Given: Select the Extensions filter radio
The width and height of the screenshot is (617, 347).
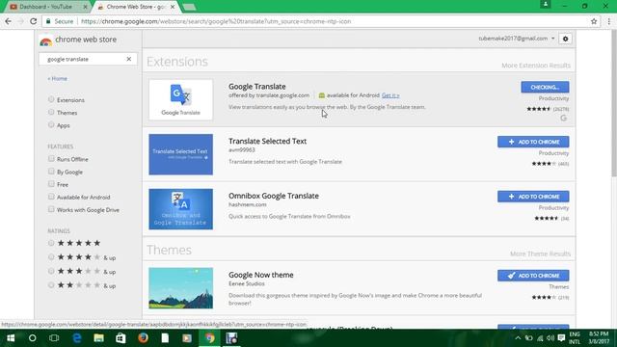Looking at the screenshot, I should pos(51,99).
